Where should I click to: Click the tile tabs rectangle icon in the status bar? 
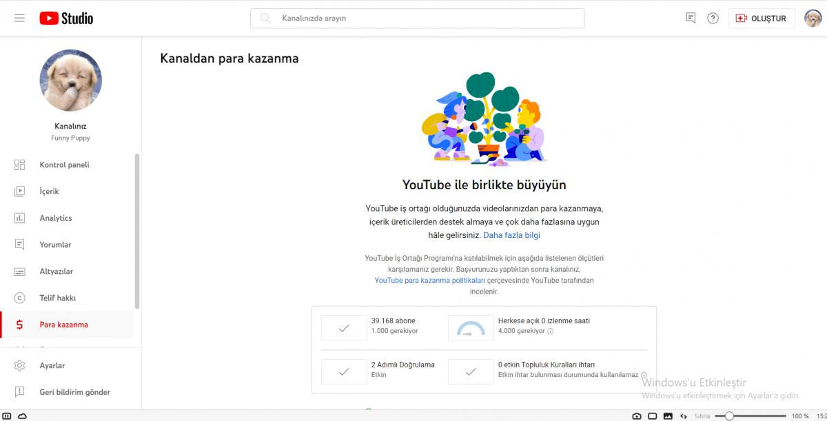(x=653, y=415)
